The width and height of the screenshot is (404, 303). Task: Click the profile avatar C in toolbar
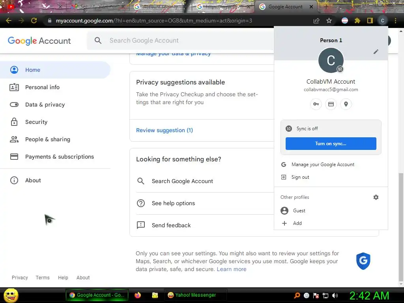coord(383,21)
